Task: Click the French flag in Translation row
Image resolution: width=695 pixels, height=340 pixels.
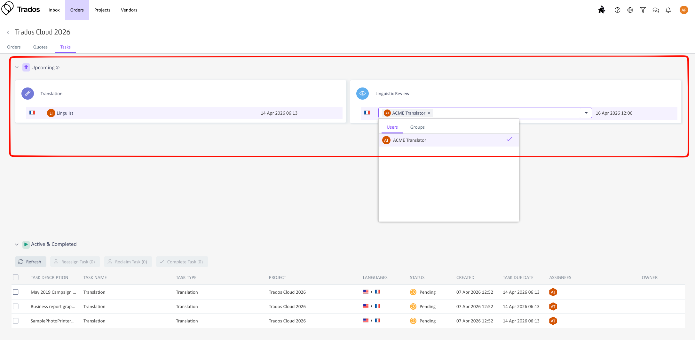Action: coord(32,113)
